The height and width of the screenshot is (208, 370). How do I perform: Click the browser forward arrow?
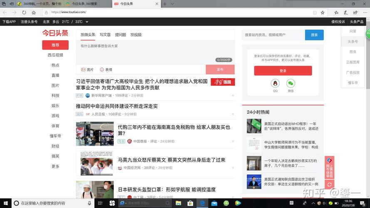[x=15, y=12]
